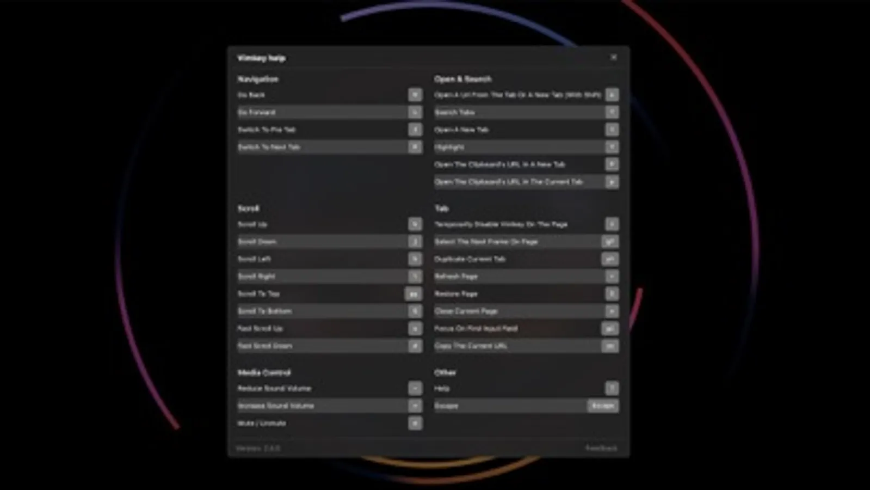
Task: Click the Vimkey help dialog title
Action: coord(261,58)
